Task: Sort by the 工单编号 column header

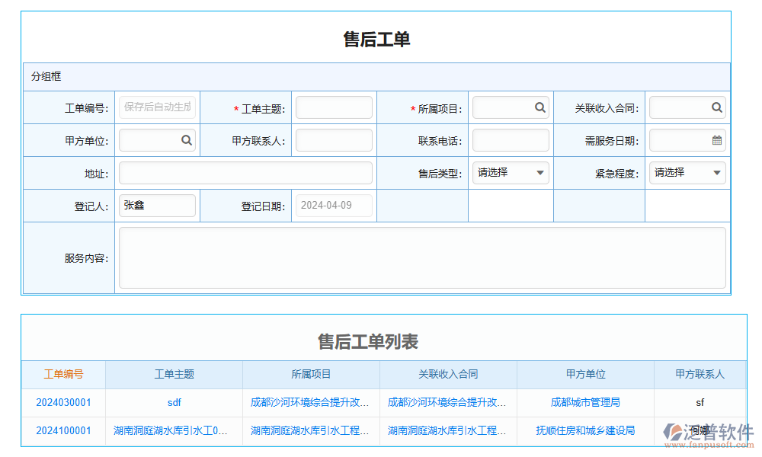Action: pos(63,374)
